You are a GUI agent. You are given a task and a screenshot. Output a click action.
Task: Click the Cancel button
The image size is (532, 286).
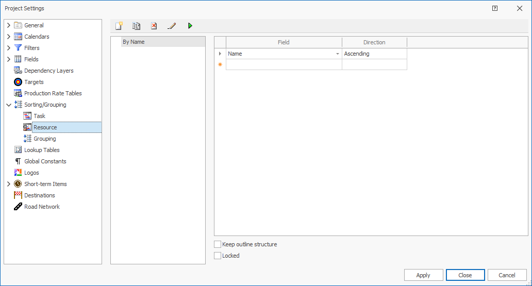pyautogui.click(x=507, y=275)
